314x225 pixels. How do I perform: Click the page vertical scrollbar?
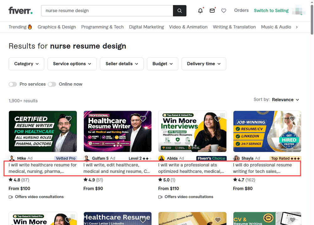tap(312, 20)
